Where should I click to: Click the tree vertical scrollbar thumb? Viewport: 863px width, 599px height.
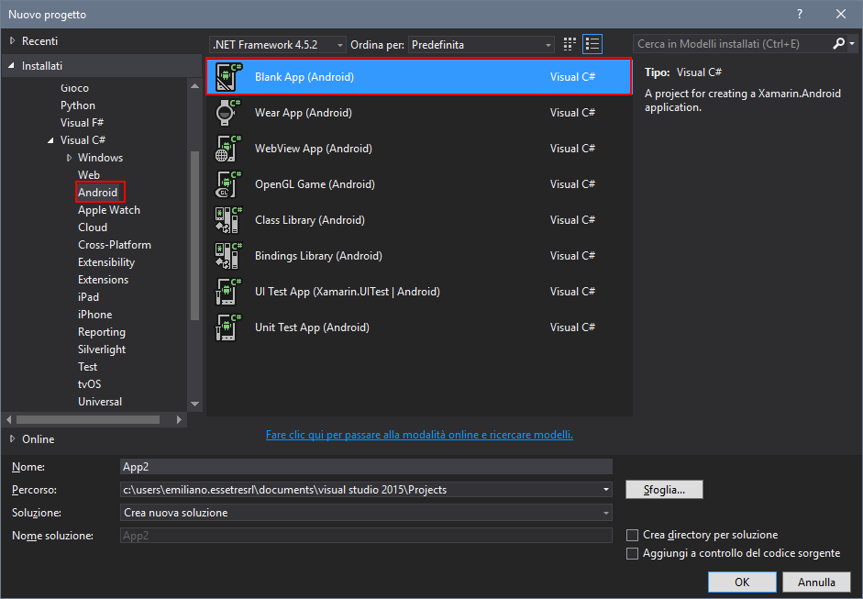click(194, 235)
